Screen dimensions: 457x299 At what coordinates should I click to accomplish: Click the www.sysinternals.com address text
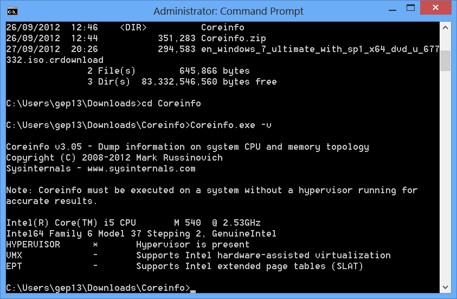coord(141,169)
